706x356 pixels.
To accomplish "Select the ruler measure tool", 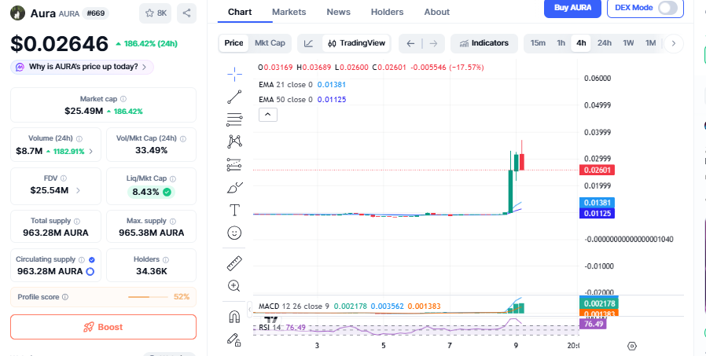I will coord(234,263).
